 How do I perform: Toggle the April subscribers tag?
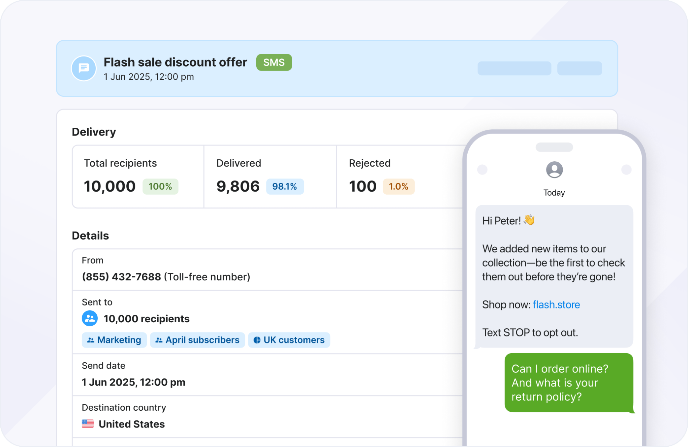197,340
